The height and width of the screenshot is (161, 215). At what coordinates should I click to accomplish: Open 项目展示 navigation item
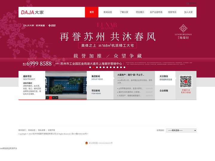[x=140, y=12]
